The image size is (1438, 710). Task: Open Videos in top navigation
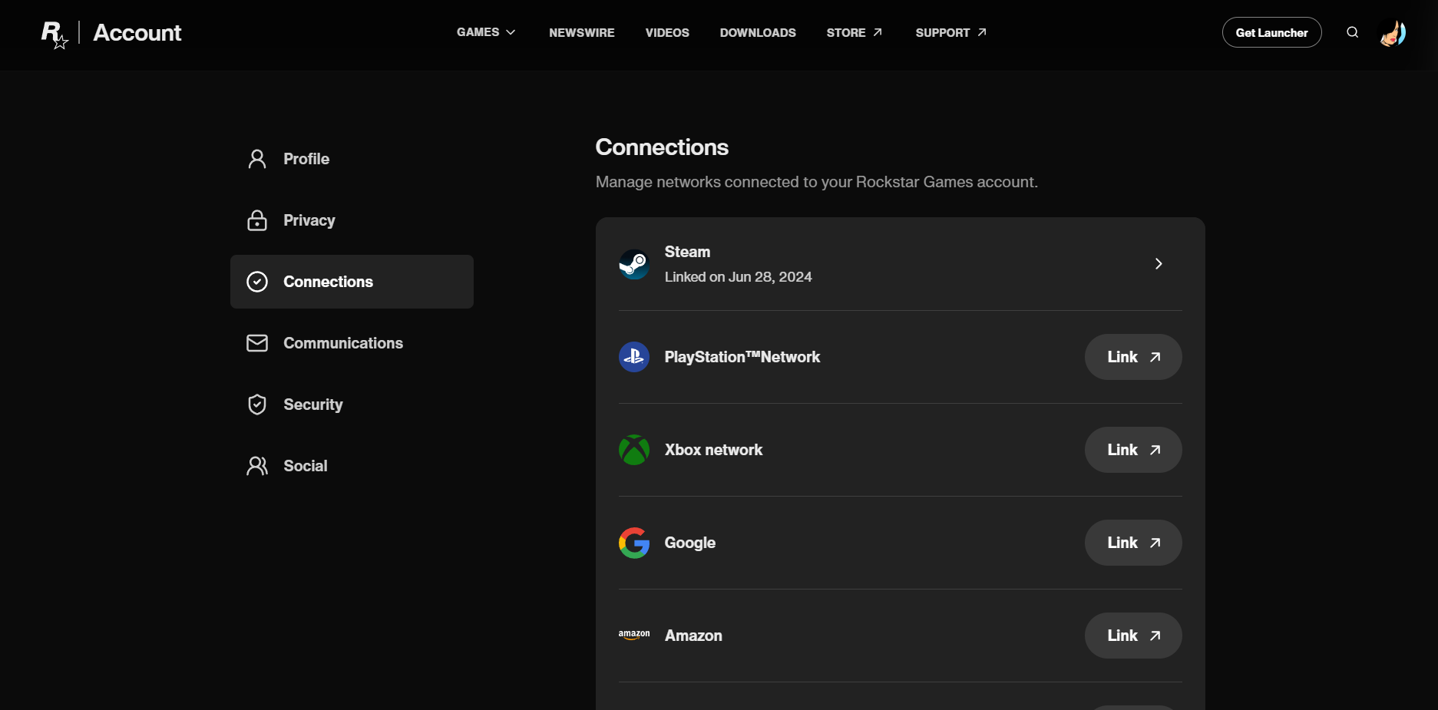click(667, 32)
